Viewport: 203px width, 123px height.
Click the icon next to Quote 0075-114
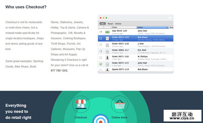107,70
